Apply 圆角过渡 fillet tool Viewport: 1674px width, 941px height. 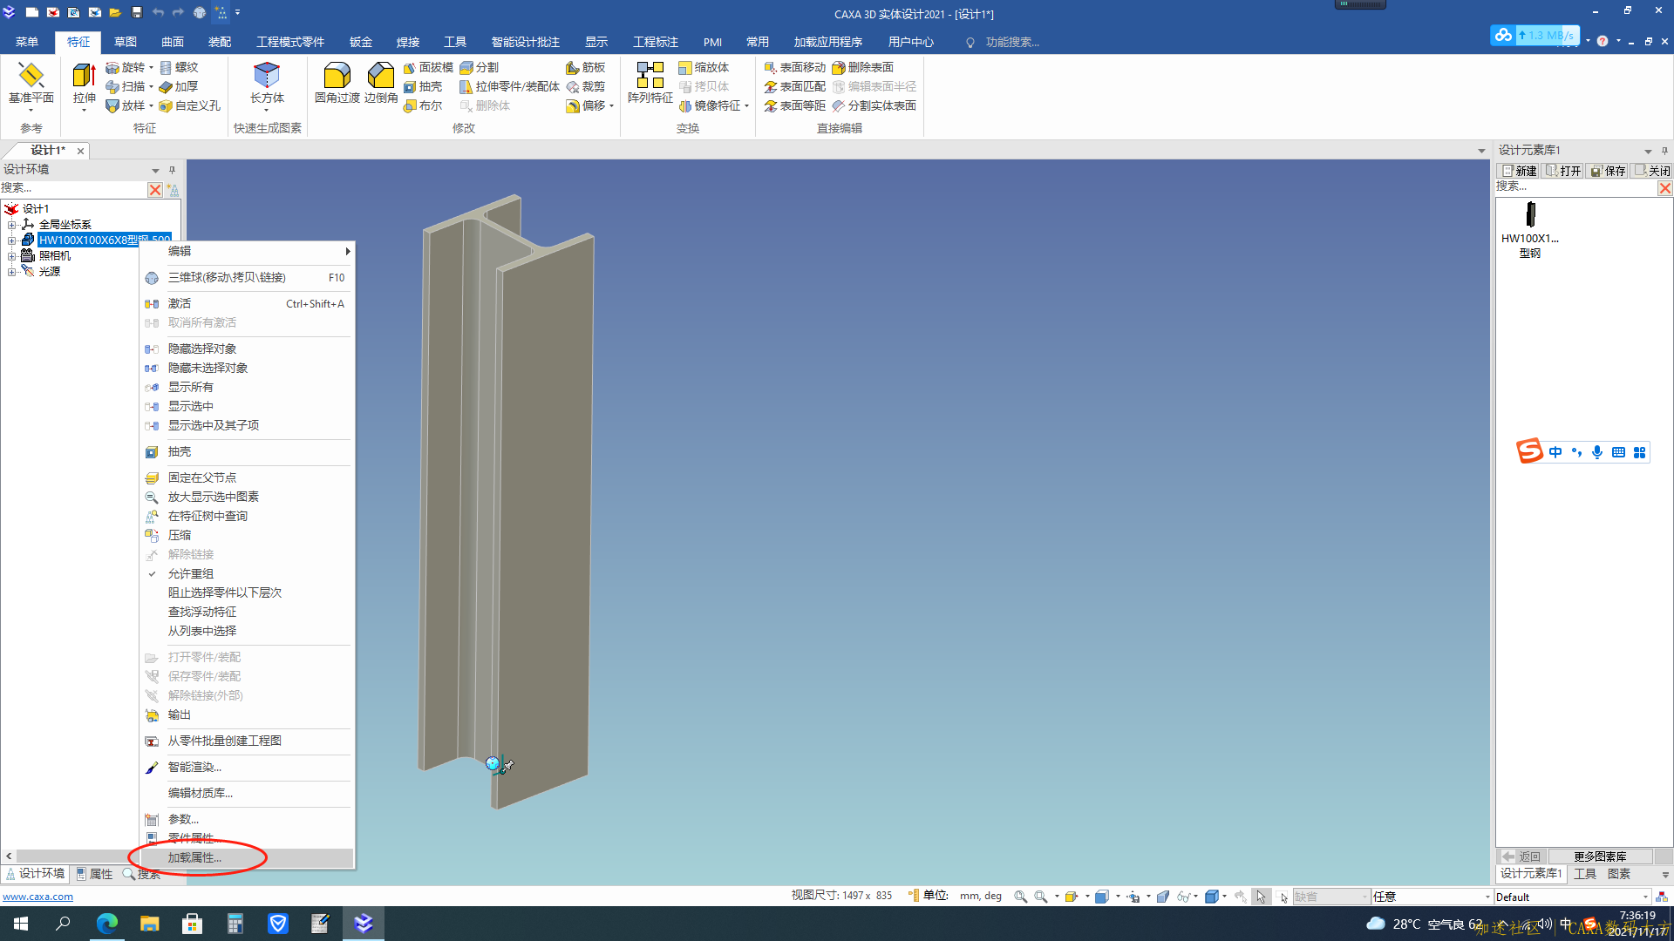tap(337, 83)
